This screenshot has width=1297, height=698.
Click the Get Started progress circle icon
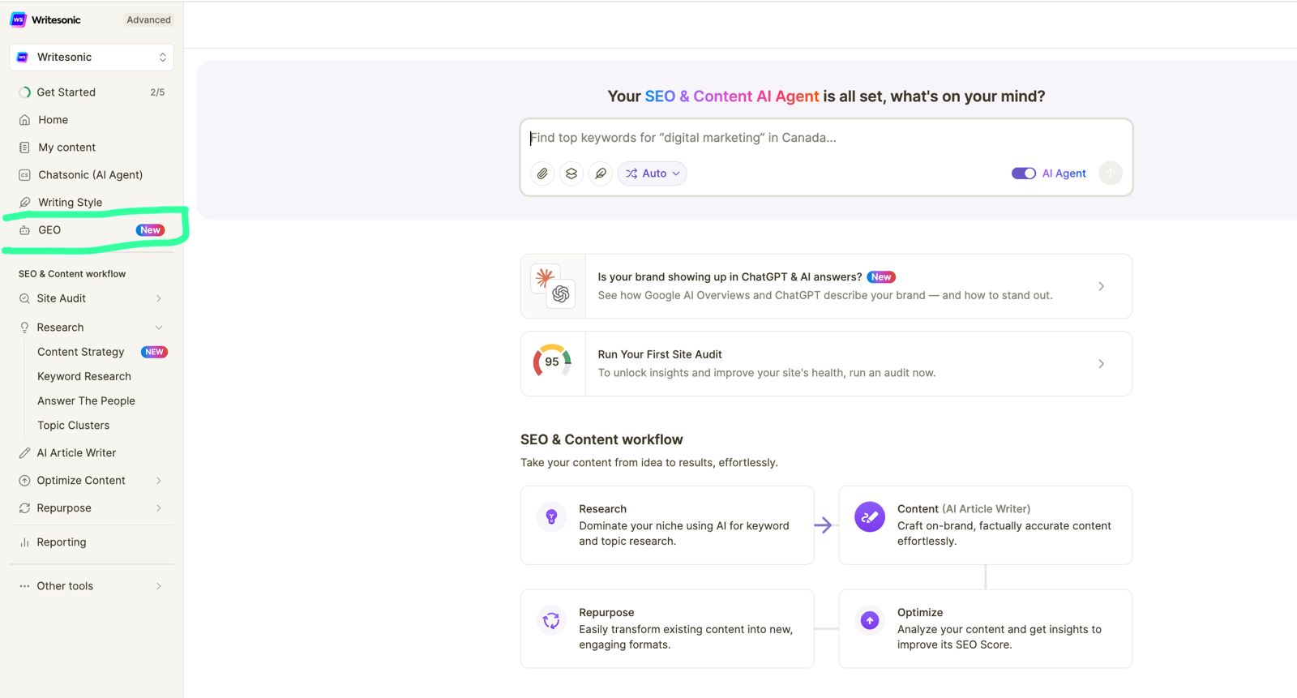(24, 92)
